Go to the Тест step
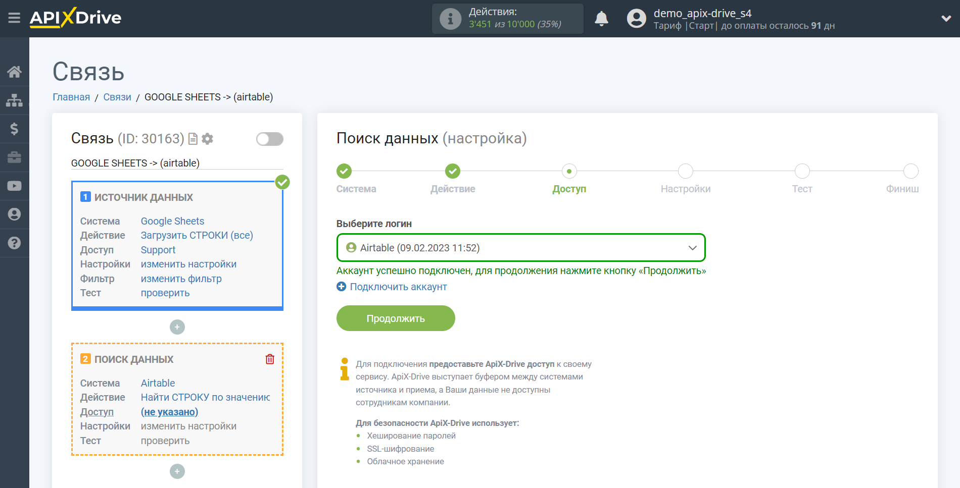 point(802,171)
